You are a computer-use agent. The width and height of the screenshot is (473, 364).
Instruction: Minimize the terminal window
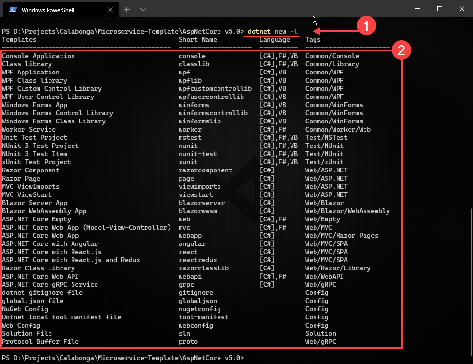pos(418,9)
